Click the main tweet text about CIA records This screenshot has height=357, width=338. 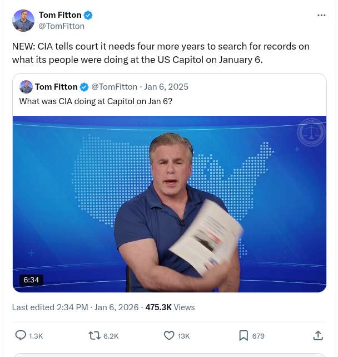click(161, 52)
